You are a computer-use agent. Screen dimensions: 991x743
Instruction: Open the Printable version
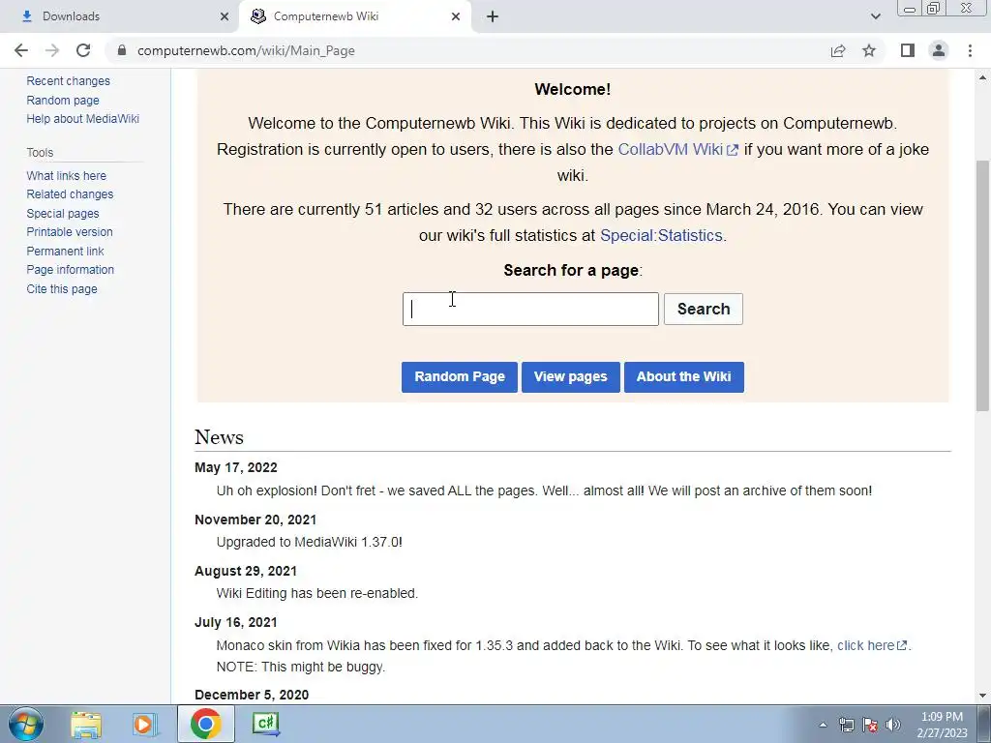coord(70,232)
